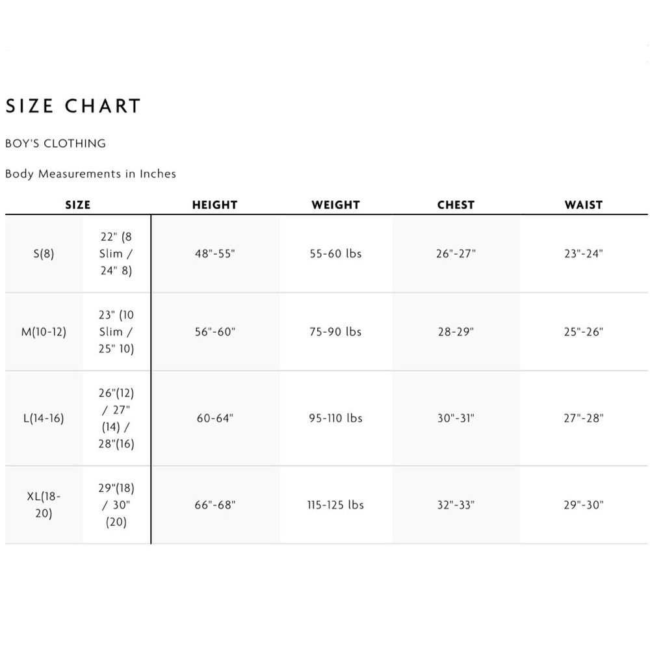The height and width of the screenshot is (650, 650).
Task: Click the 48"-55" height cell
Action: [x=215, y=253]
